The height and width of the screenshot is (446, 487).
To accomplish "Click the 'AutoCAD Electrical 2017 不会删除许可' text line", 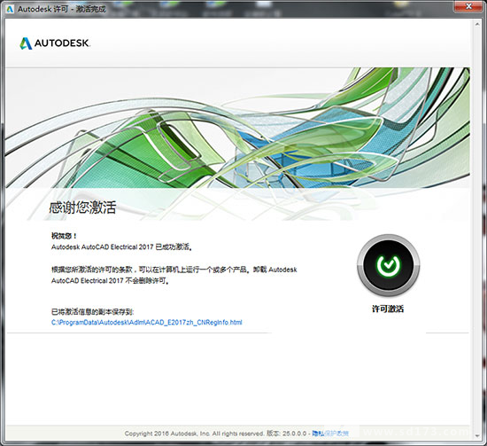I will click(111, 280).
